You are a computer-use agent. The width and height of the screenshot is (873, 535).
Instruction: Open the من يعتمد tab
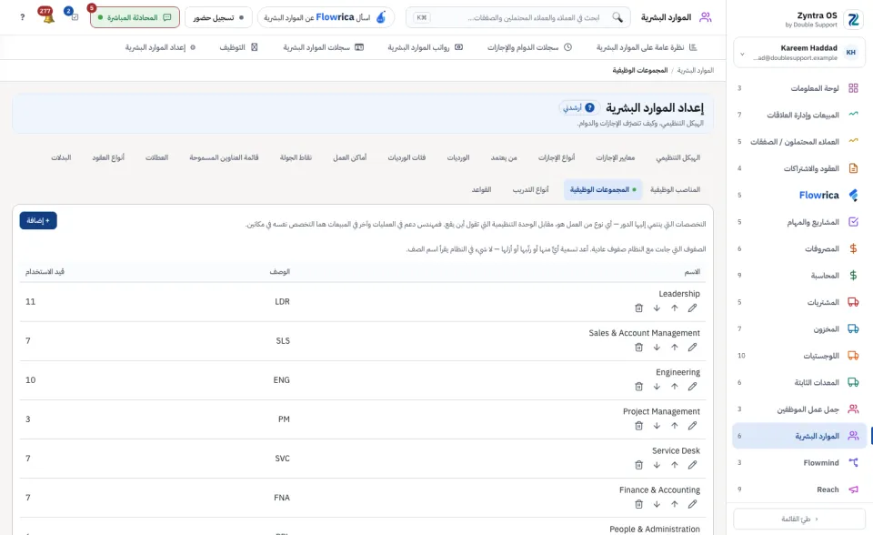click(x=503, y=157)
